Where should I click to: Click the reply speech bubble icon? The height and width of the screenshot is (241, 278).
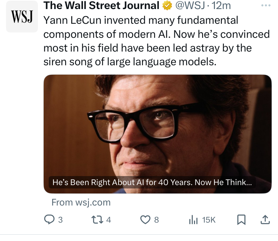pos(49,220)
